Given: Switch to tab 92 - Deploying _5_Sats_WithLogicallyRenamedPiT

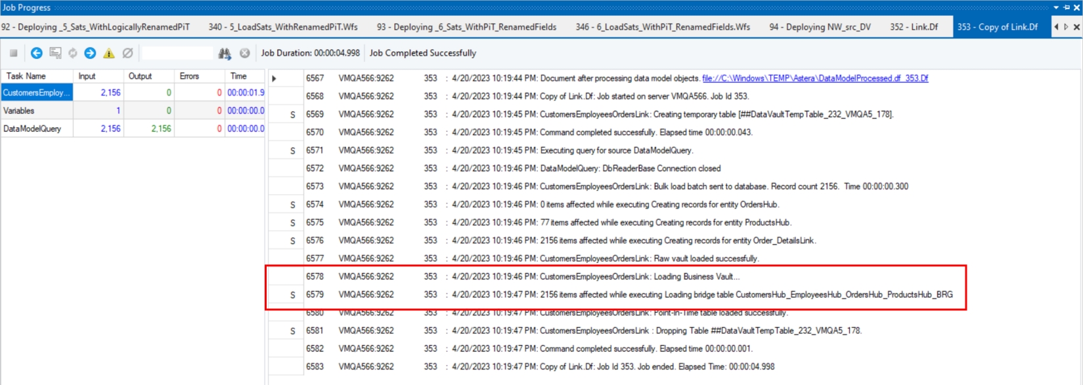Looking at the screenshot, I should point(96,27).
